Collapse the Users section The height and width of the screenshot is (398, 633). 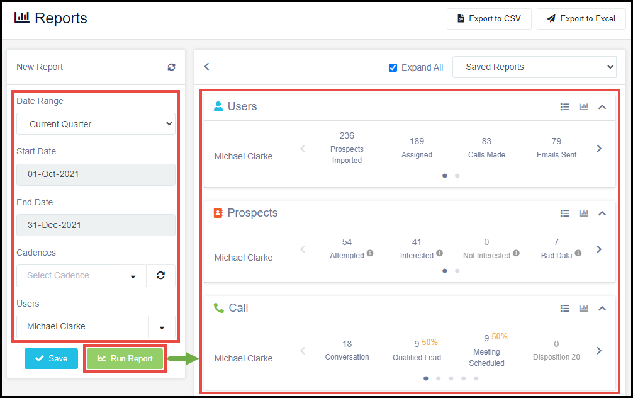tap(602, 107)
